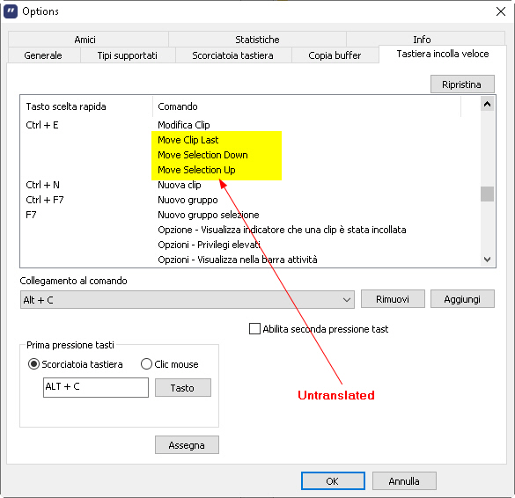Click the Tasto scelta rapida column header
Screen dimensions: 515x498
(86, 106)
